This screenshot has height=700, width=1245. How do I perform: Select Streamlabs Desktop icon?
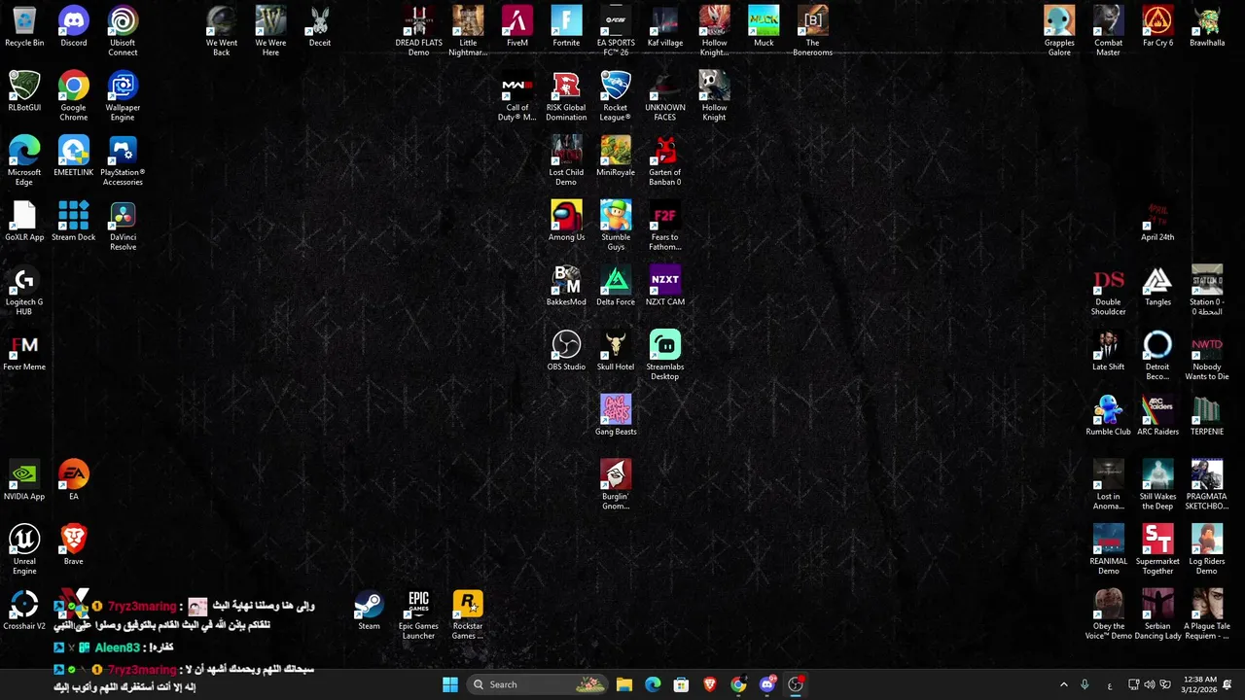(665, 356)
